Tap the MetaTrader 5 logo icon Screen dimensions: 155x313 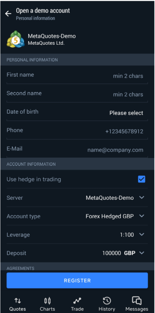tap(16, 39)
